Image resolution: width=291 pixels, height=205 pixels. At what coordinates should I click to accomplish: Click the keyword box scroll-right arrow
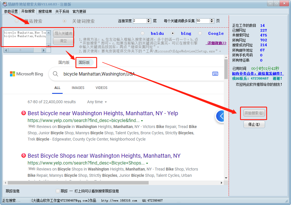[44, 50]
